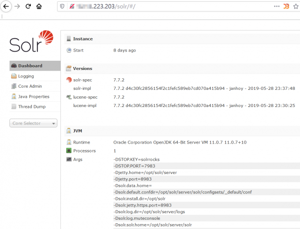Open the Logging menu item
Screen dimensions: 300x229
tap(35, 76)
